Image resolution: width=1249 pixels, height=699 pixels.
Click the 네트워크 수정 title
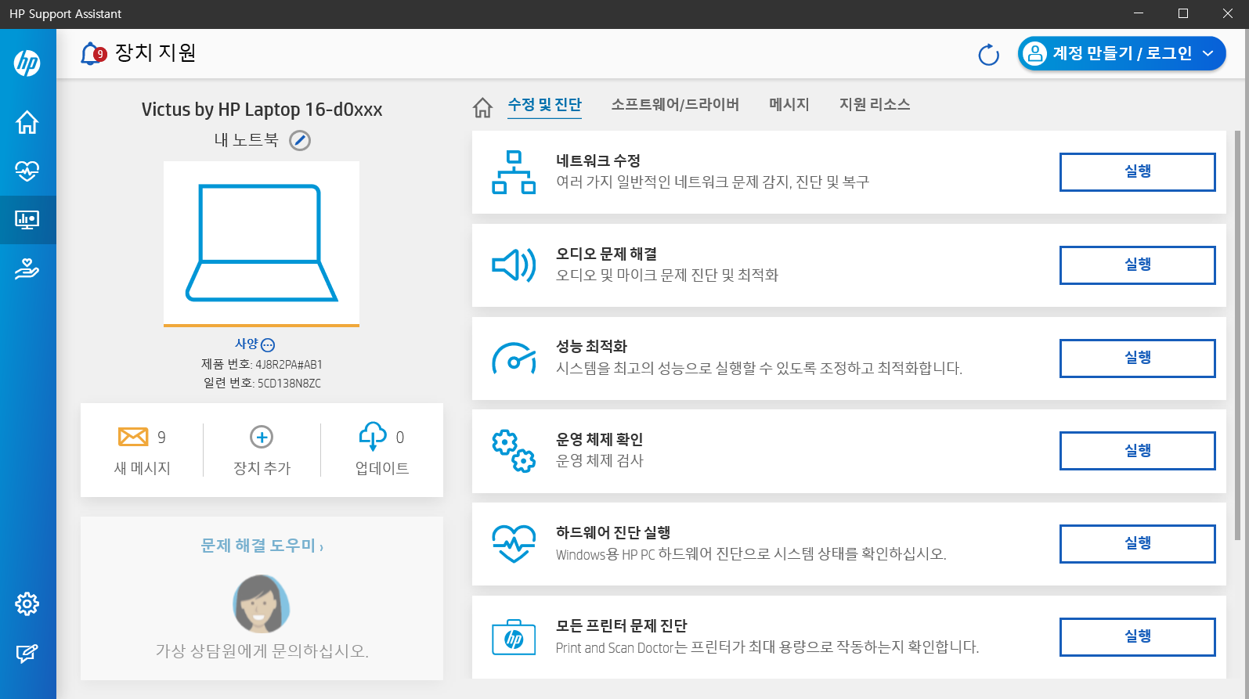tap(598, 160)
